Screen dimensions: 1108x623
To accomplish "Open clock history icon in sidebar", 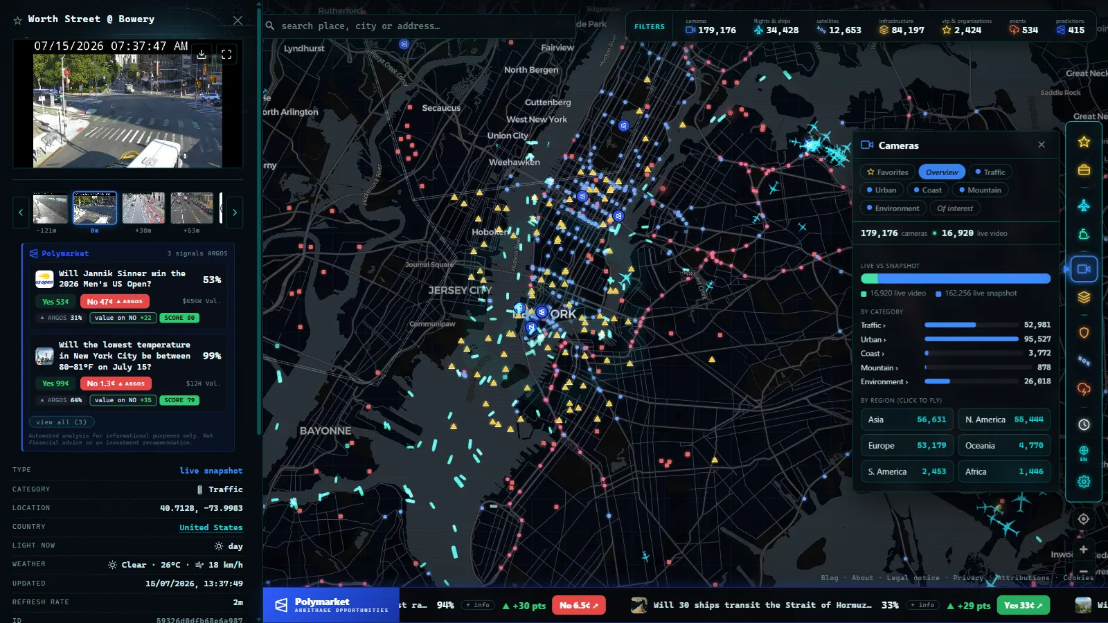I will pyautogui.click(x=1084, y=424).
